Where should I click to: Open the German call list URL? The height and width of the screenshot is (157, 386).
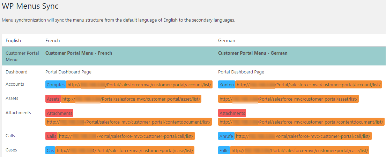tap(303, 136)
